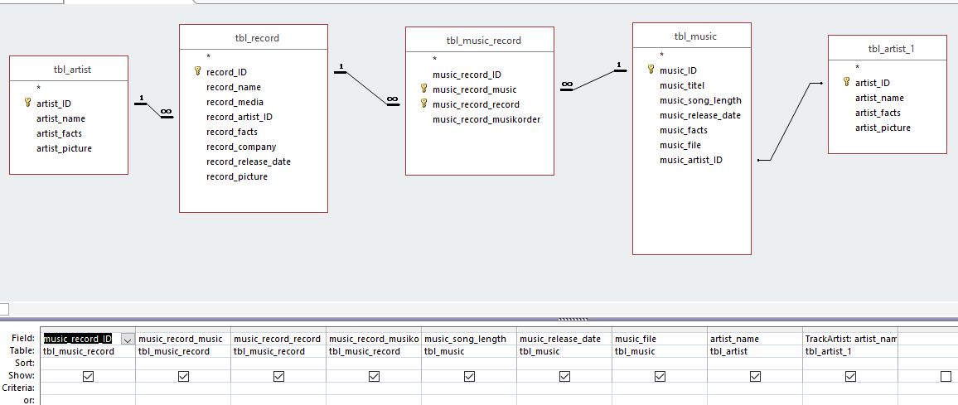Uncheck Show for the music_file column
Screen dimensions: 958x405
(x=660, y=376)
